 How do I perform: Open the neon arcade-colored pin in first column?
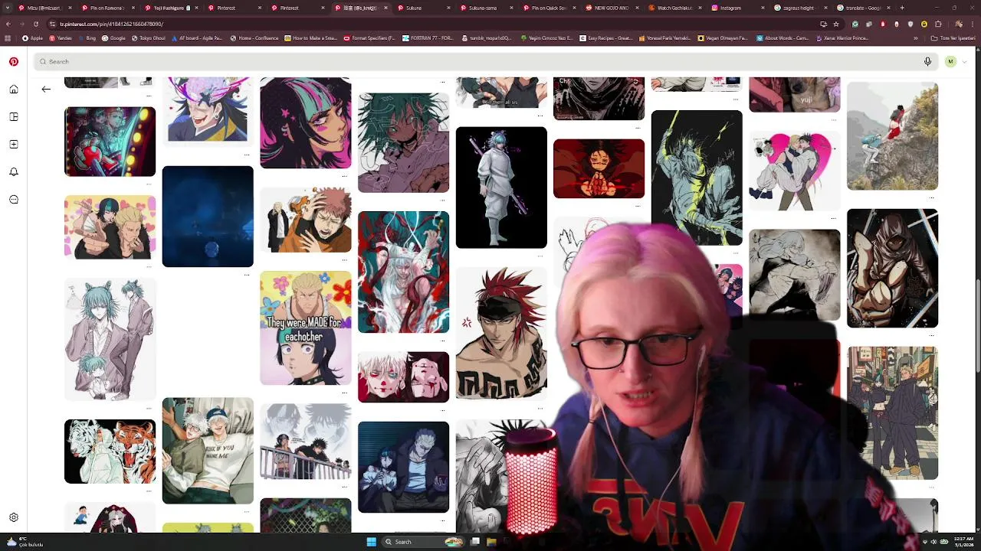point(110,142)
